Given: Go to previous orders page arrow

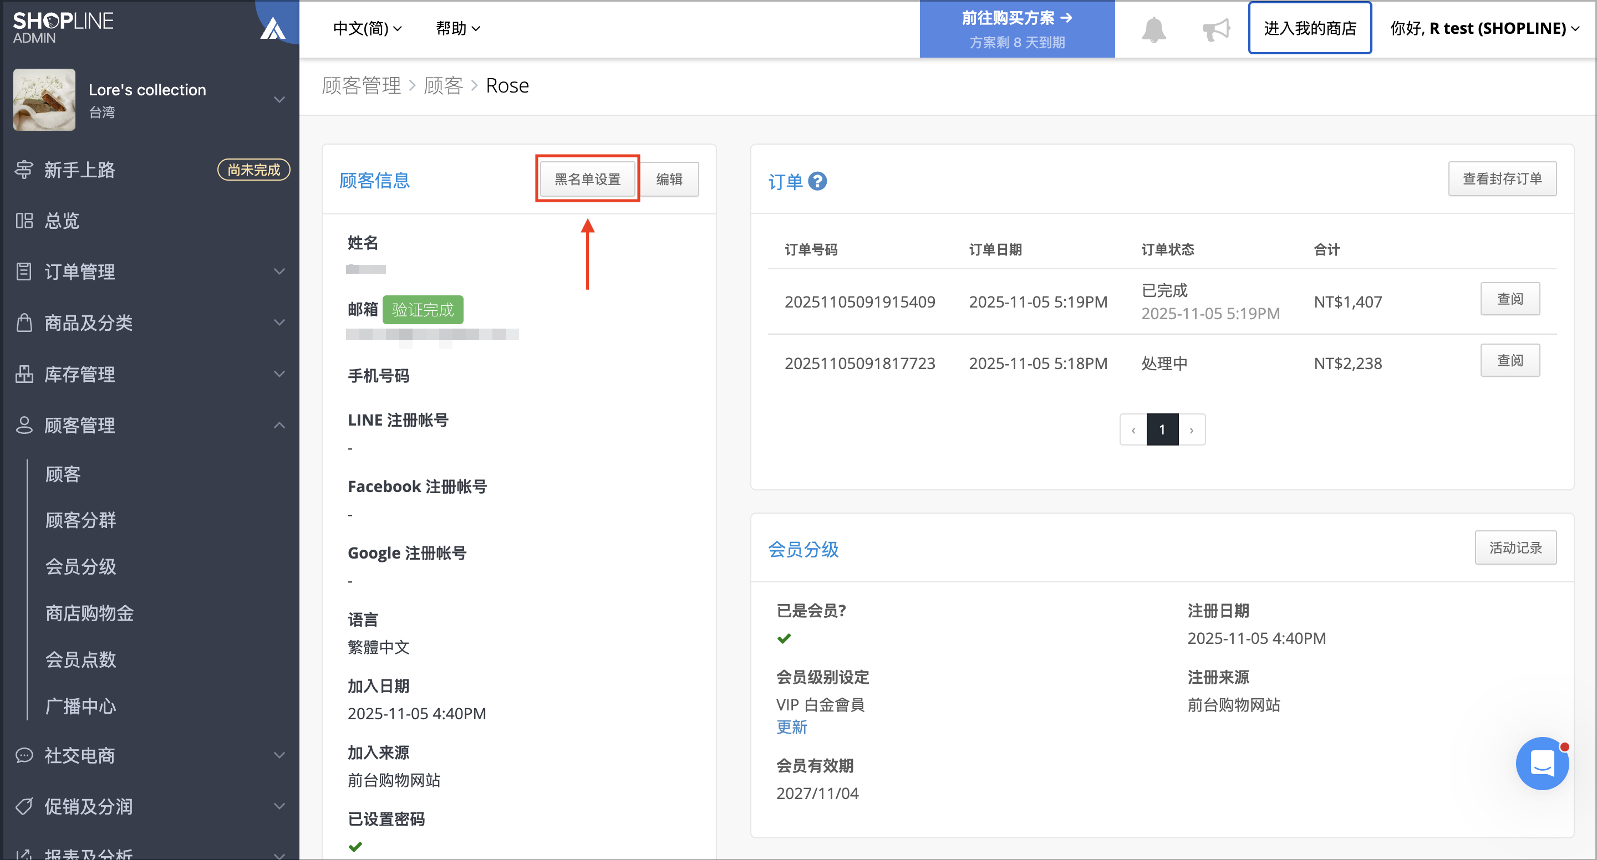Looking at the screenshot, I should click(1133, 429).
